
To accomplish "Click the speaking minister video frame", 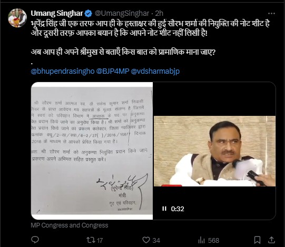I will [x=214, y=151].
